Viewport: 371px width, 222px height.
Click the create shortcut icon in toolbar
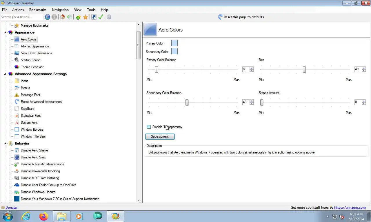click(94, 17)
